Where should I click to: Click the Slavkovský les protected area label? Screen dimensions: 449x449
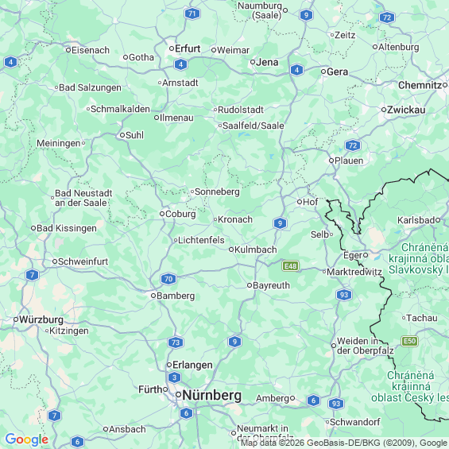pos(418,258)
